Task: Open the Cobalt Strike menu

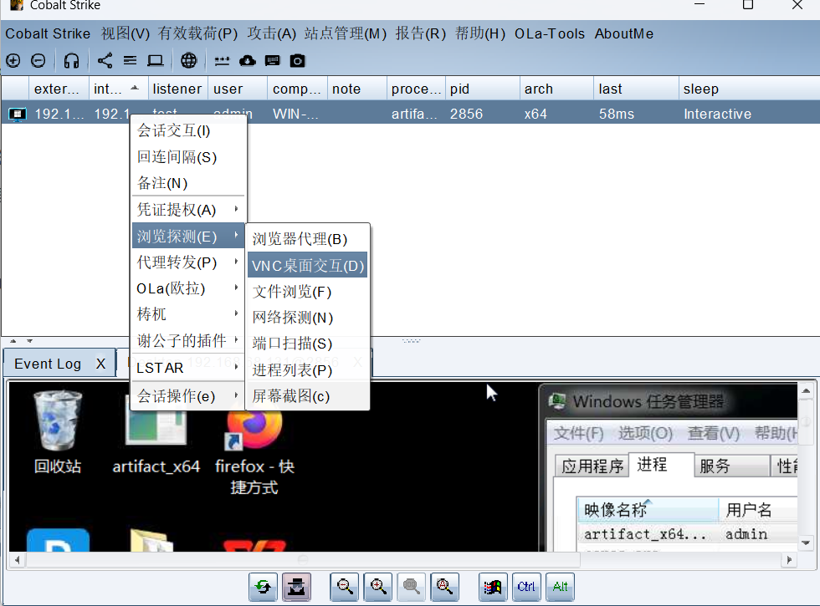Action: click(x=48, y=34)
